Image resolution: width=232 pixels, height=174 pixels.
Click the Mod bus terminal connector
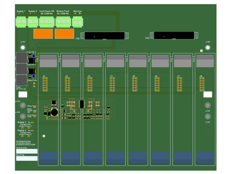(78, 22)
